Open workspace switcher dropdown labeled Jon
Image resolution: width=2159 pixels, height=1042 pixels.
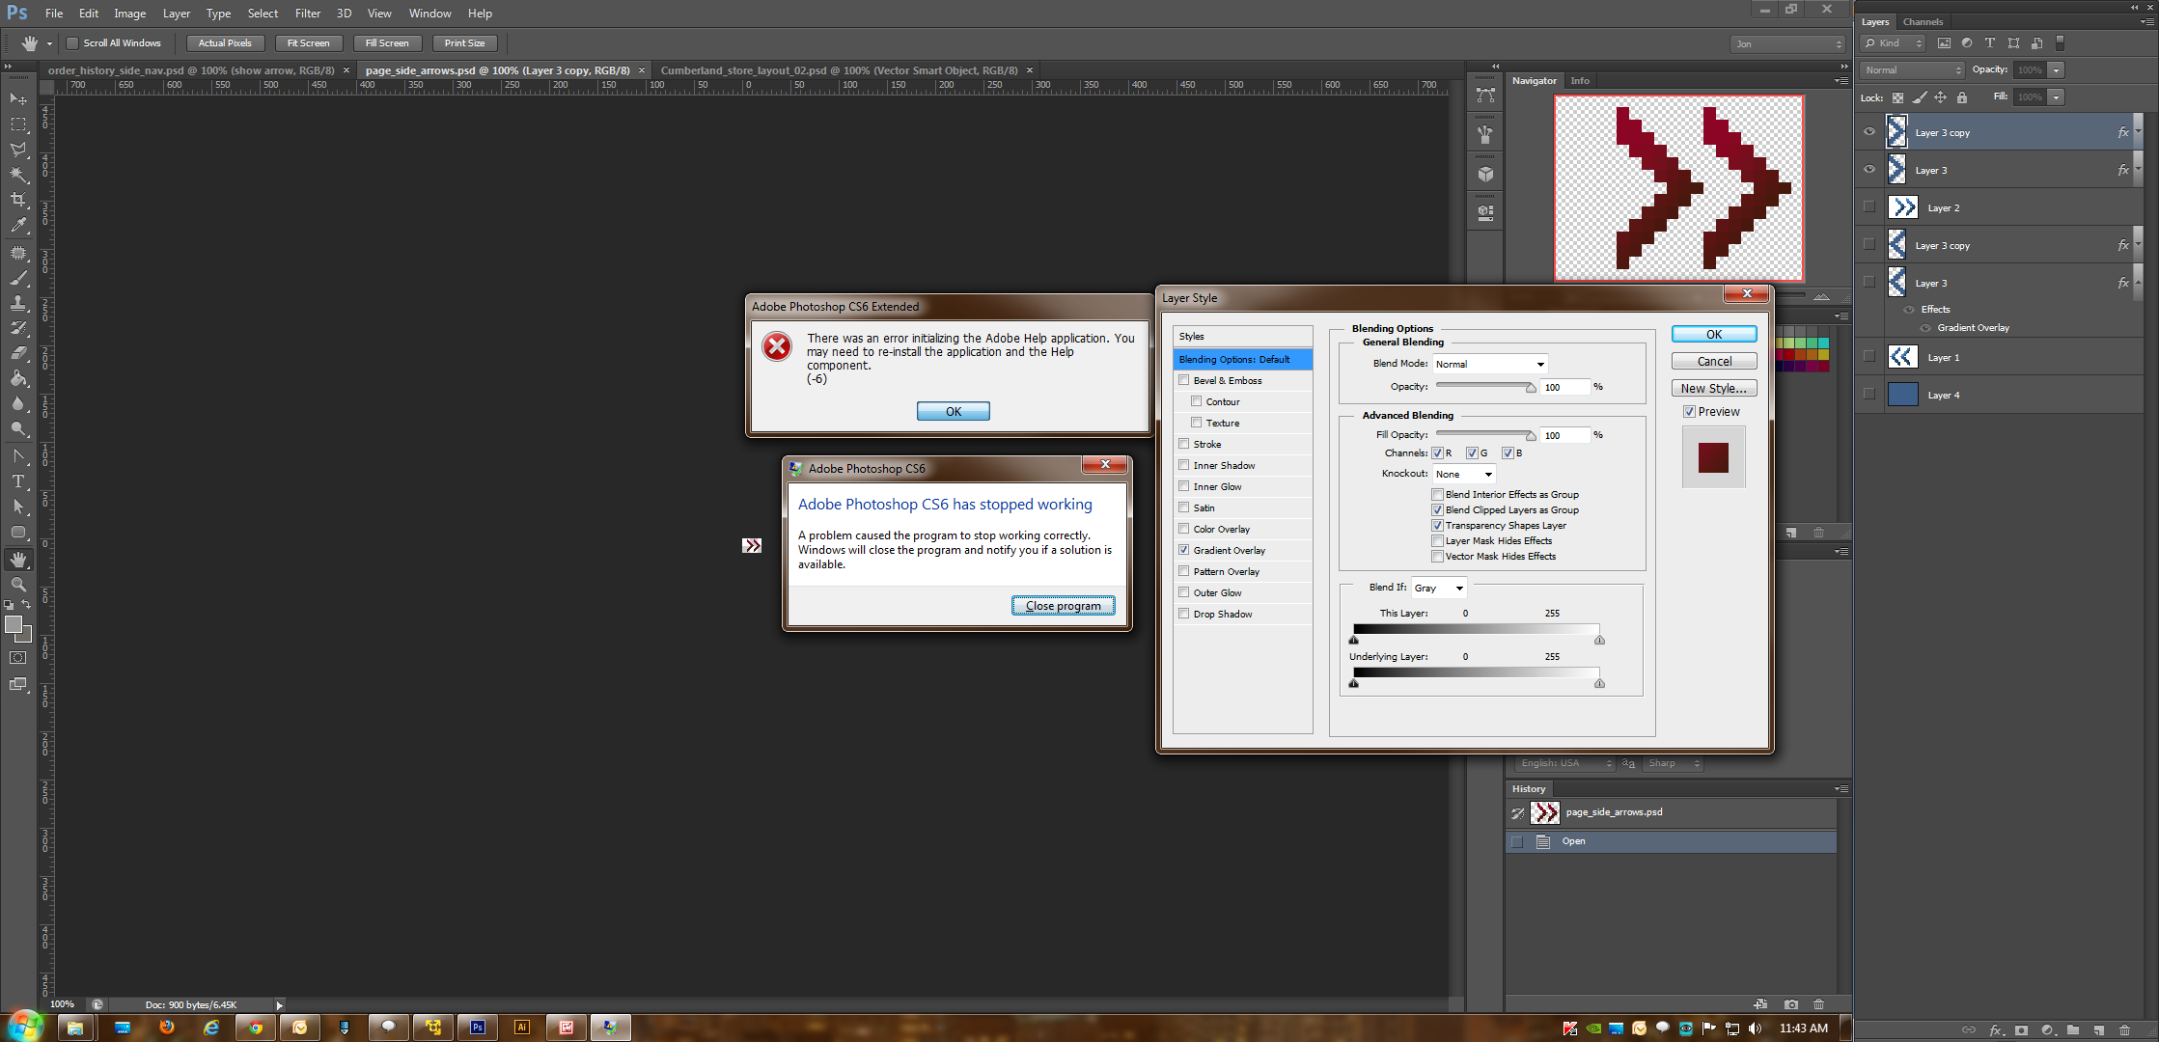1787,44
